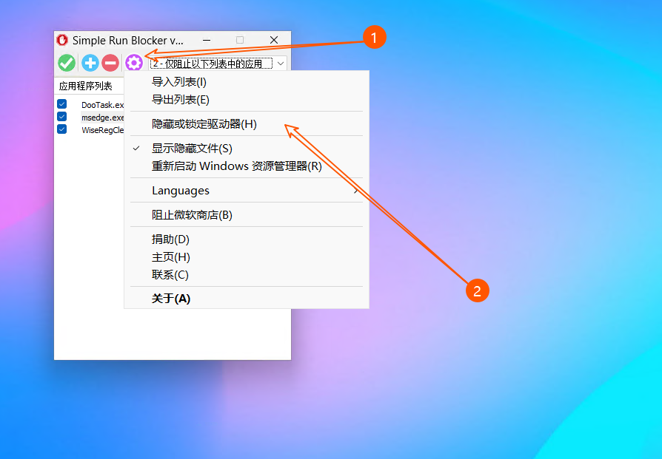Close the Simple Run Blocker window
Screen dimensions: 662x459
tap(274, 40)
